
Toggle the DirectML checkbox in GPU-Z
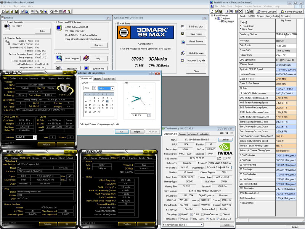[x=221, y=214]
